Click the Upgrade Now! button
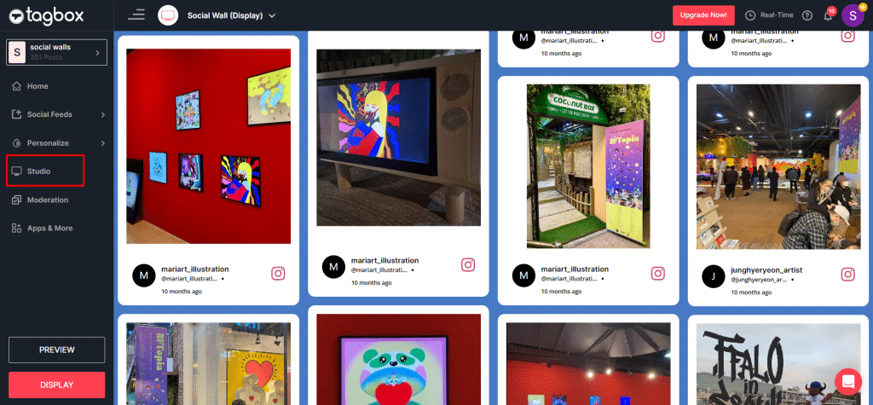The image size is (873, 405). [703, 15]
